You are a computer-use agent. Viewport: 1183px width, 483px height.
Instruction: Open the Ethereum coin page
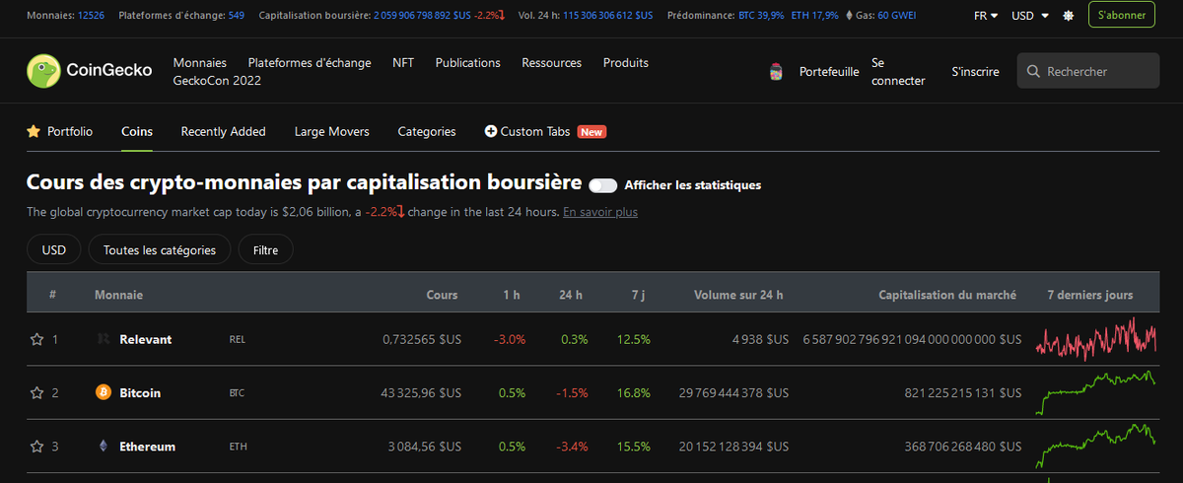(147, 447)
